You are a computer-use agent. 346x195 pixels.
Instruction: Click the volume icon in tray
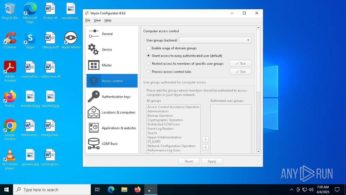click(x=311, y=190)
